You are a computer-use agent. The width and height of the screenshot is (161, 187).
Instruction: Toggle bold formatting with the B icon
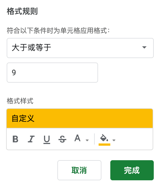pos(16,139)
